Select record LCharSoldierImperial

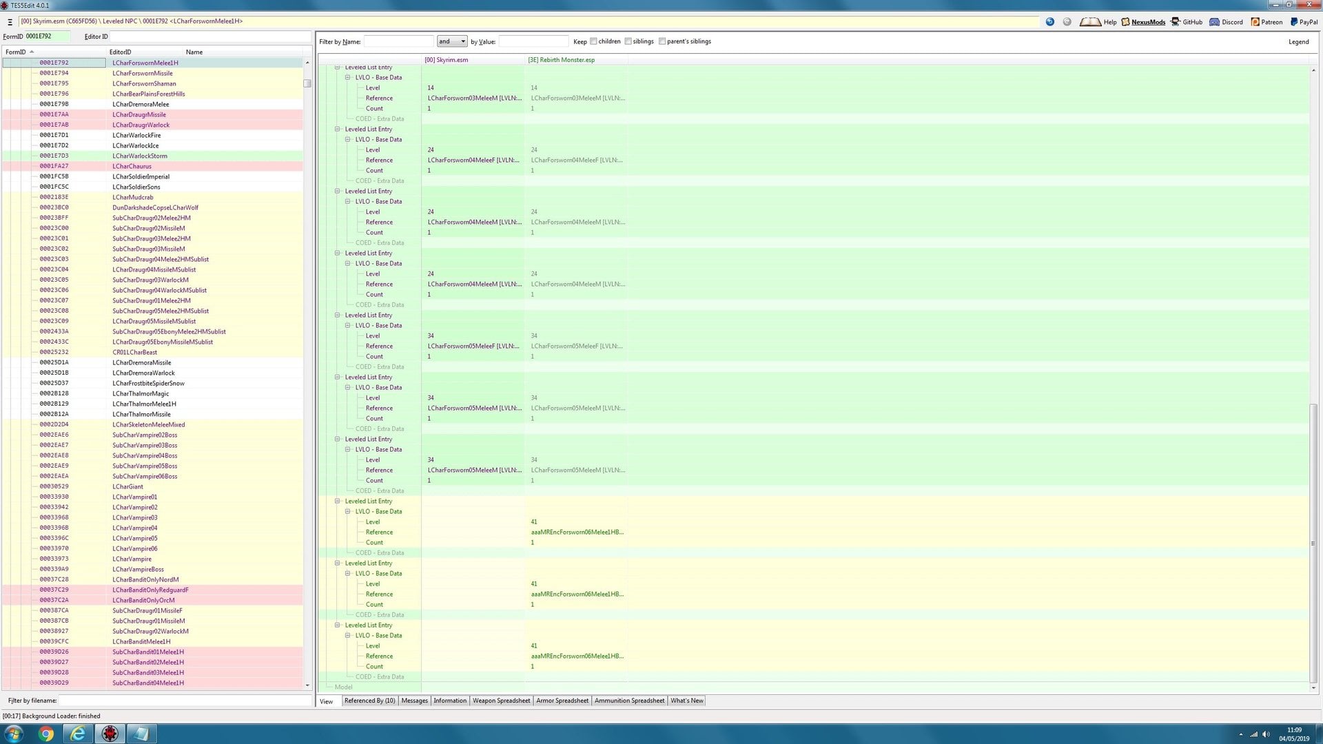coord(141,176)
